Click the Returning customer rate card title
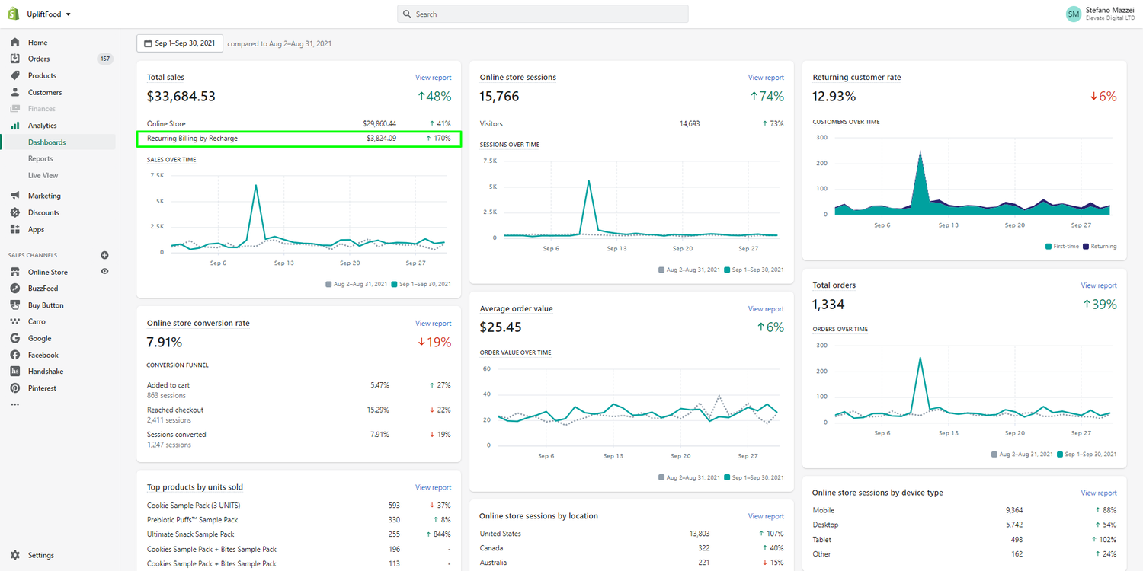The height and width of the screenshot is (571, 1143). pyautogui.click(x=856, y=78)
